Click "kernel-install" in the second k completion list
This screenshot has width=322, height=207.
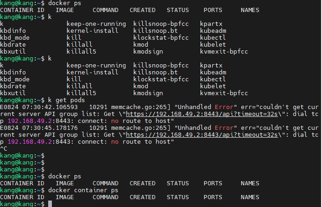click(92, 72)
